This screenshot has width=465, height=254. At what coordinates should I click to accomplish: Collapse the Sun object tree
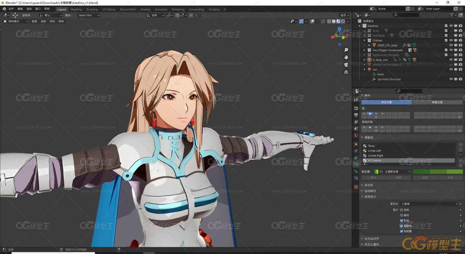(364, 69)
